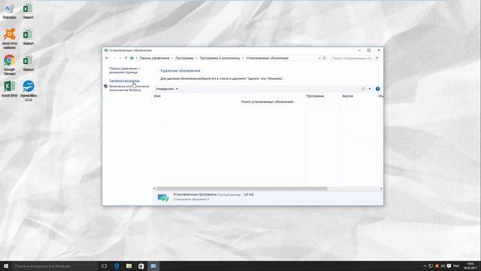Go to Панель управления breadcrumb
481x271 pixels.
click(154, 58)
